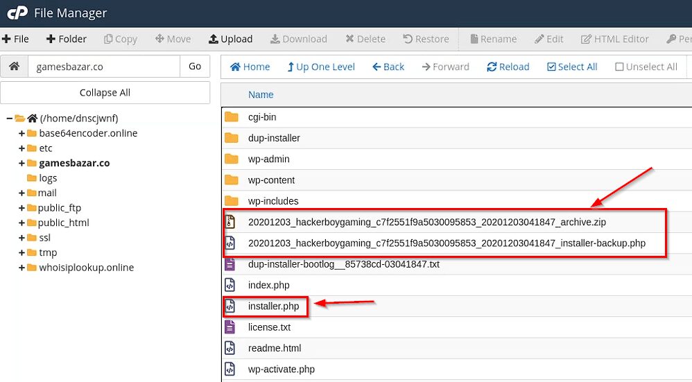Click the Forward navigation link
This screenshot has height=382, width=692.
pyautogui.click(x=445, y=67)
